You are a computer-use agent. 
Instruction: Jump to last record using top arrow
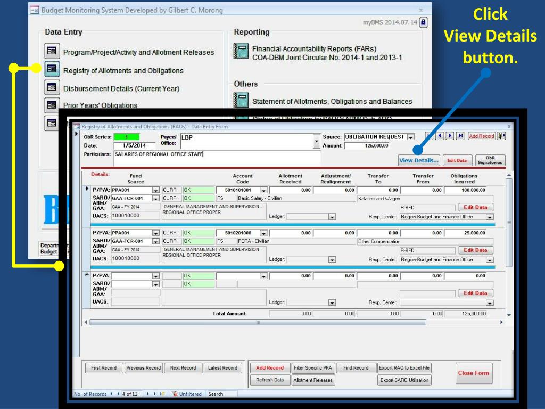460,136
